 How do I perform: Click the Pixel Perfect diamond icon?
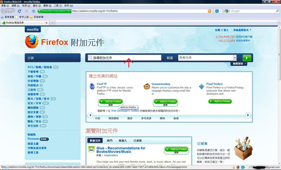[x=201, y=86]
